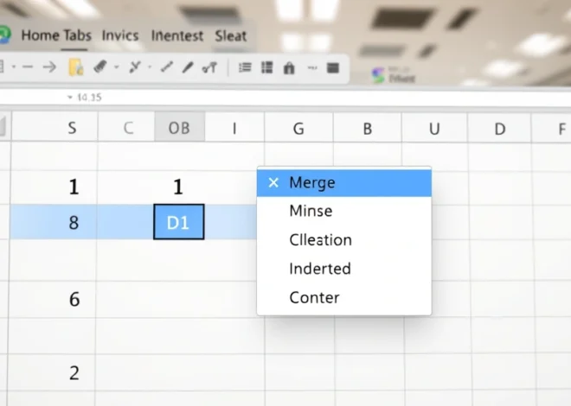Click the X mark beside Merge

[x=273, y=182]
